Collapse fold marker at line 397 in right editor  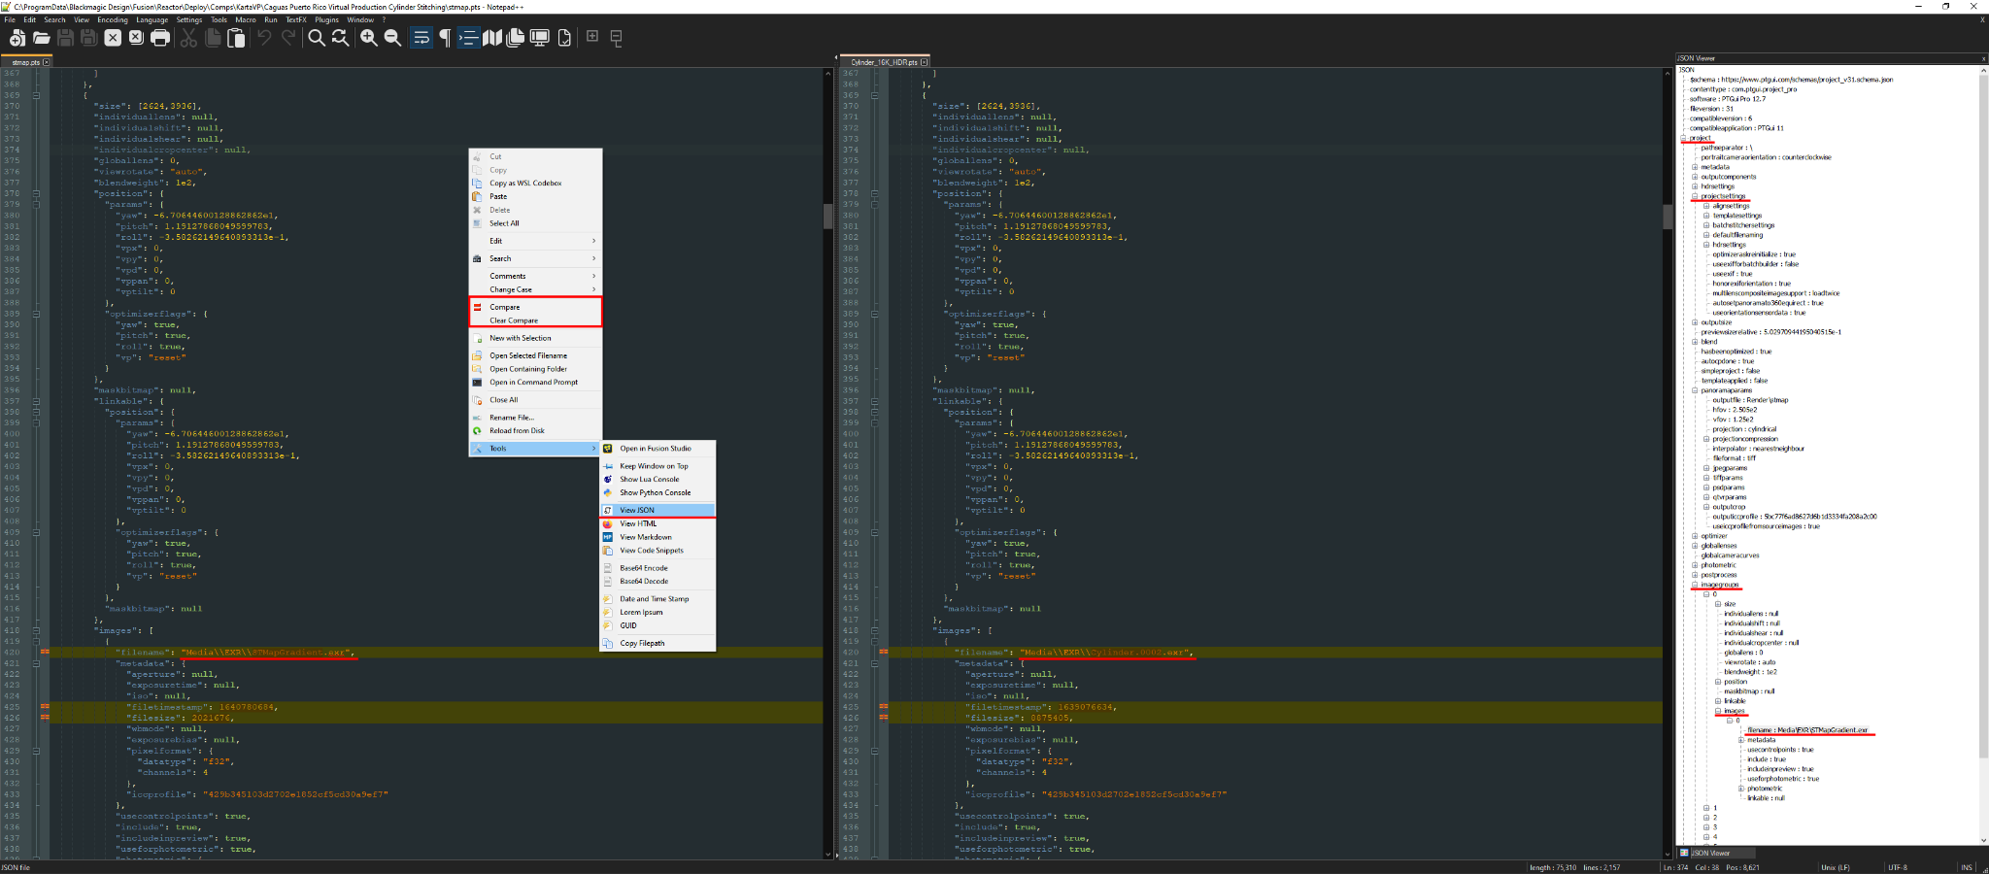click(x=874, y=401)
